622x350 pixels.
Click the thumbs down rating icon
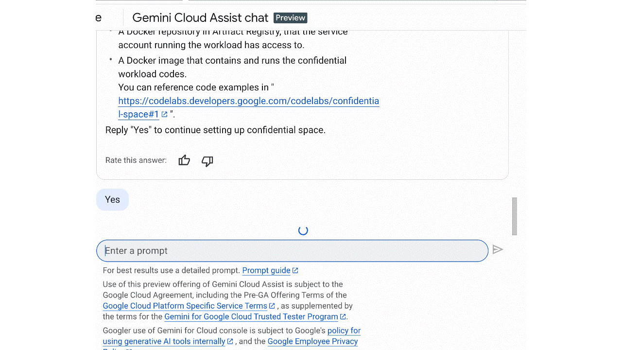207,161
